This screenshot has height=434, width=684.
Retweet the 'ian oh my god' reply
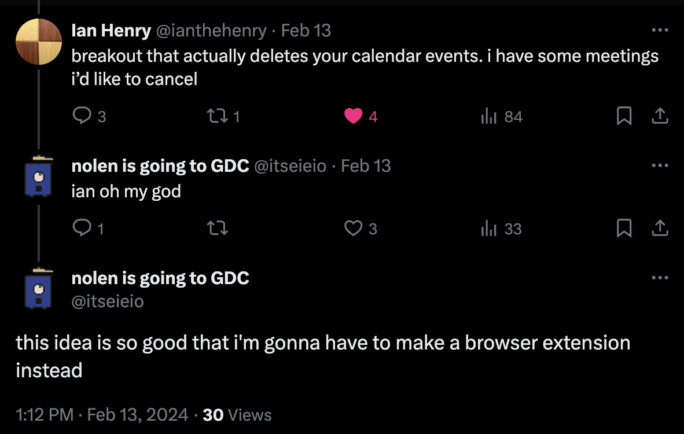click(217, 228)
